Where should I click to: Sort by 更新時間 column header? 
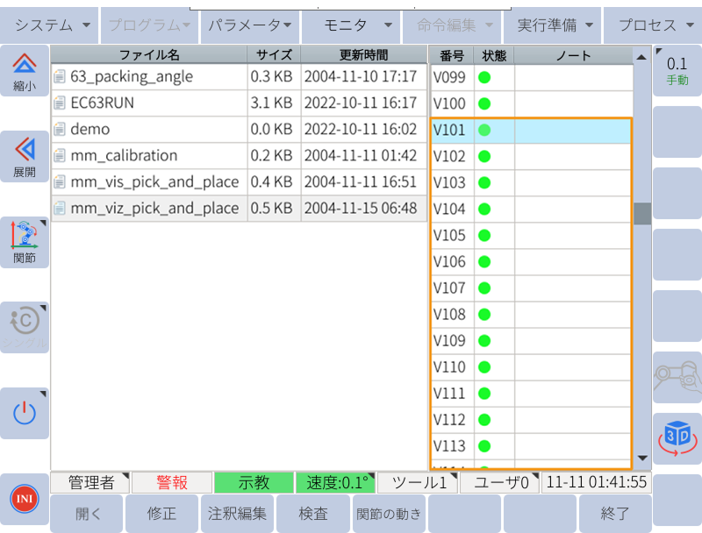(x=363, y=55)
